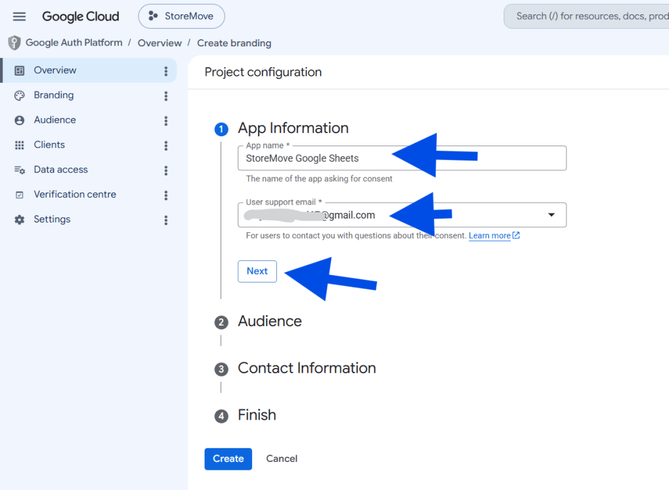Viewport: 669px width, 490px height.
Task: Open more options for sidebar Audience
Action: point(166,121)
